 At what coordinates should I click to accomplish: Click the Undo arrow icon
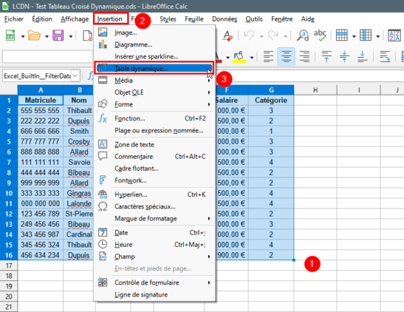point(249,36)
